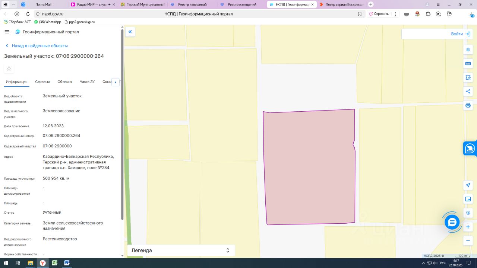Screen dimensions: 477x268
Task: Close the НСПД Геоинформационный browser tab
Action: [313, 4]
